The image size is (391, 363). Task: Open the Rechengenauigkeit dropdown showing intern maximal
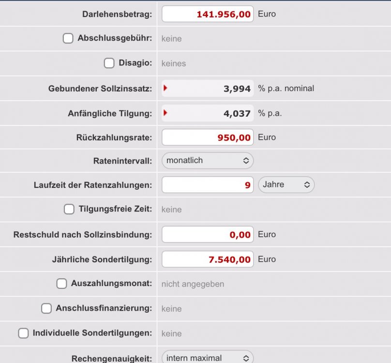coord(207,357)
